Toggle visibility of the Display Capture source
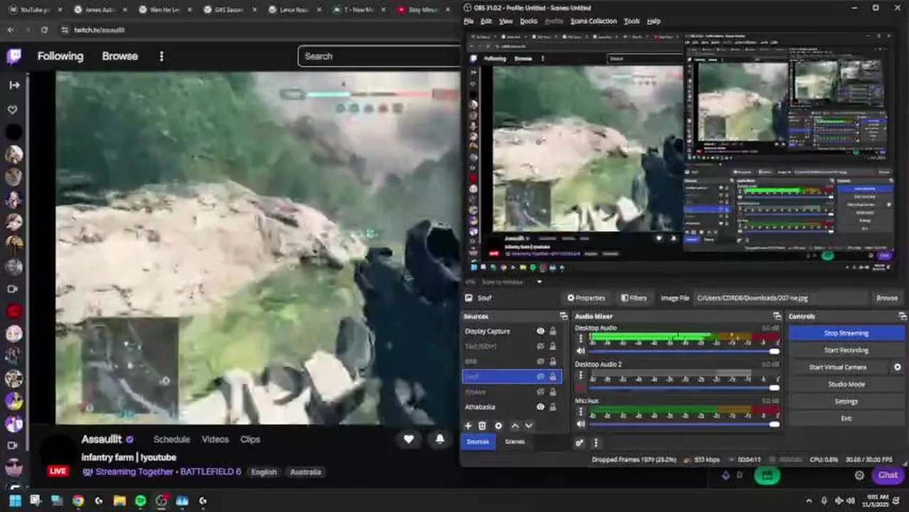909x512 pixels. click(x=541, y=331)
